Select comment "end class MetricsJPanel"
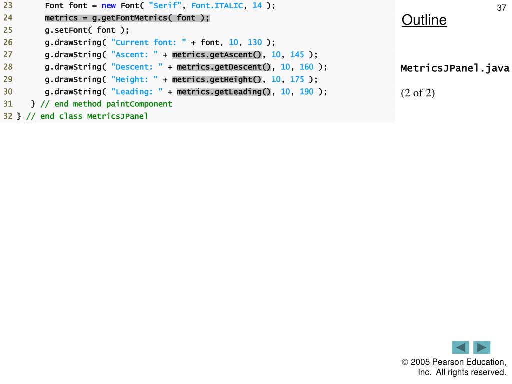Viewport: 512px width, 384px height. (x=87, y=116)
